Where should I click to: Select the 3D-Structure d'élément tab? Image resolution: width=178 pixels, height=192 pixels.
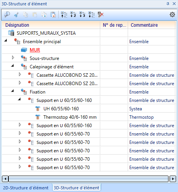coord(76,188)
